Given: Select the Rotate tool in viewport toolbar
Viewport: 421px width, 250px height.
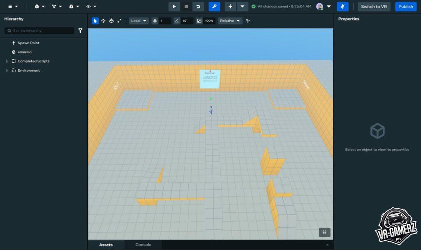Looking at the screenshot, I should [x=111, y=21].
